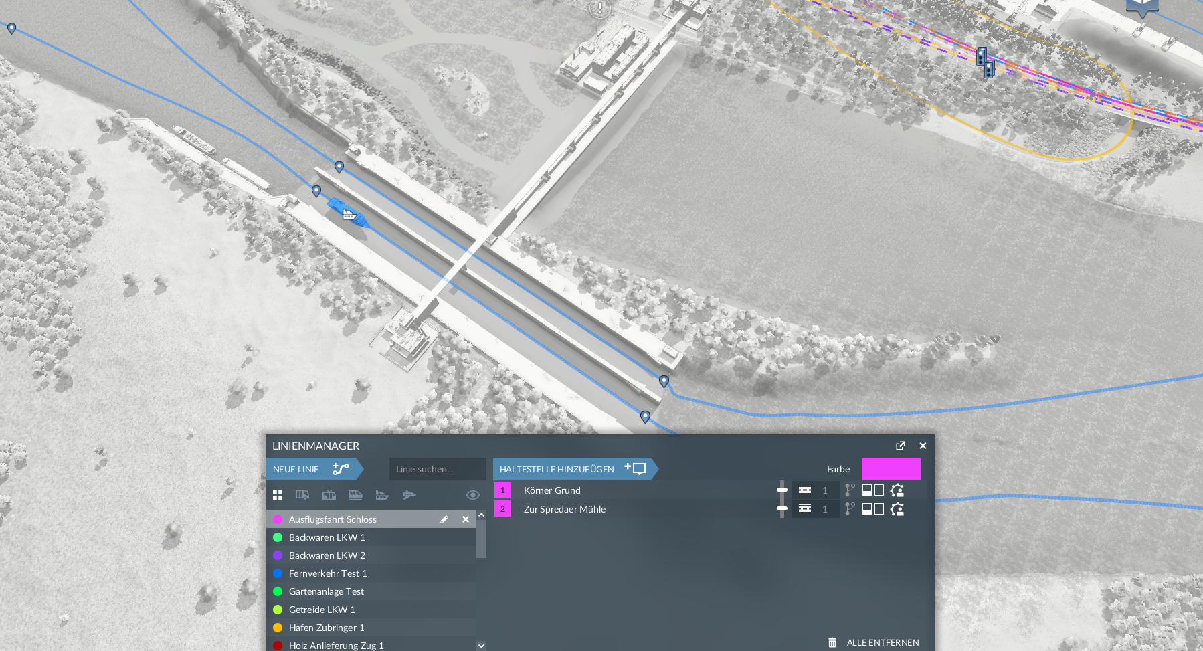Select line Hafen Zubringer 1
This screenshot has height=651, width=1203.
(371, 628)
